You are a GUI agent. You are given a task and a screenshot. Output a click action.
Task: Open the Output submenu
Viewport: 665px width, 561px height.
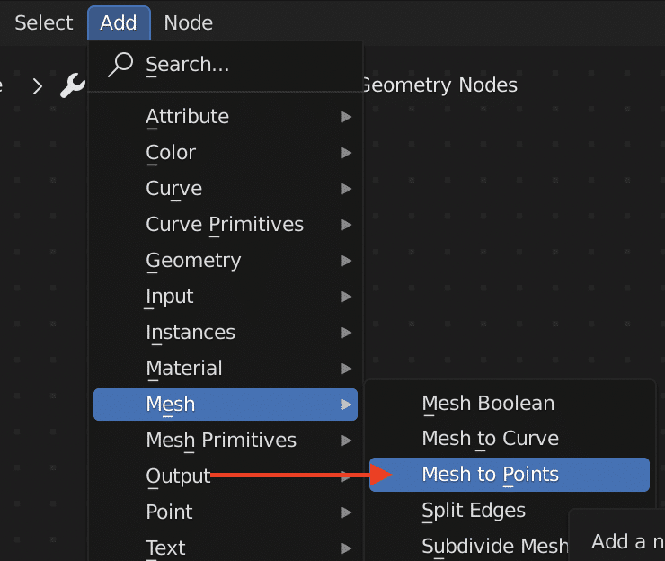(226, 476)
